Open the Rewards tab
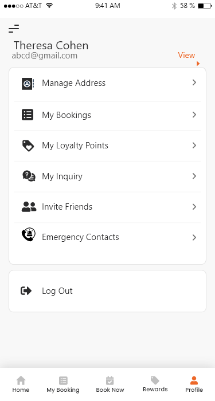 (x=155, y=384)
